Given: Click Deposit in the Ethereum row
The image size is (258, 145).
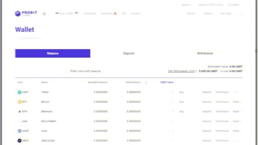Looking at the screenshot, I should pos(207,112).
